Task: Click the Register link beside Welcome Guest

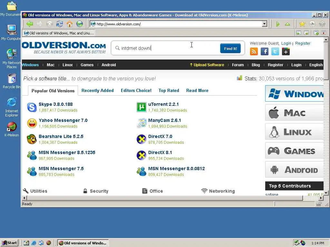Action: tap(303, 43)
